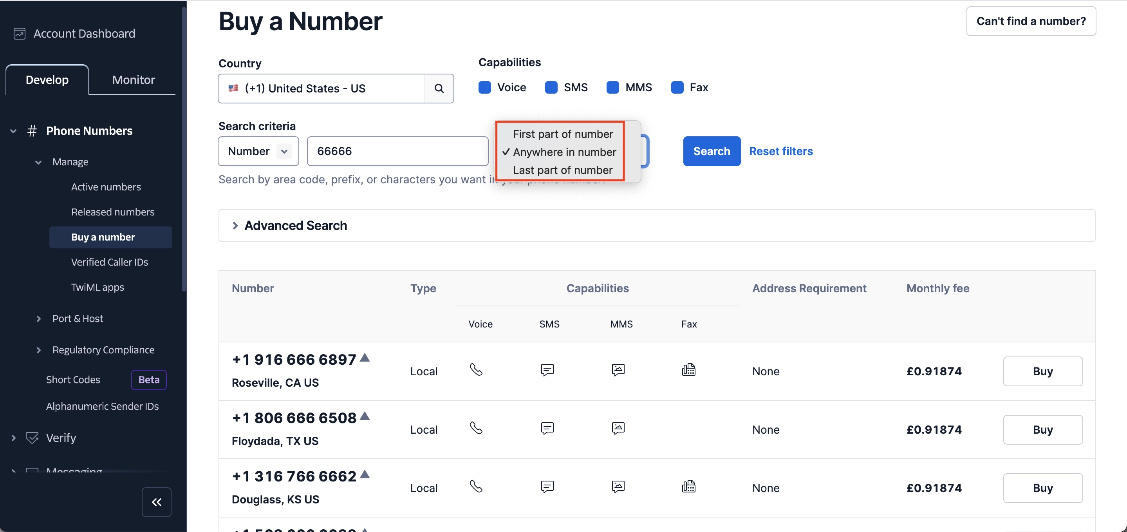Select 'First part of number' from dropdown
Viewport: 1127px width, 532px height.
[x=563, y=133]
